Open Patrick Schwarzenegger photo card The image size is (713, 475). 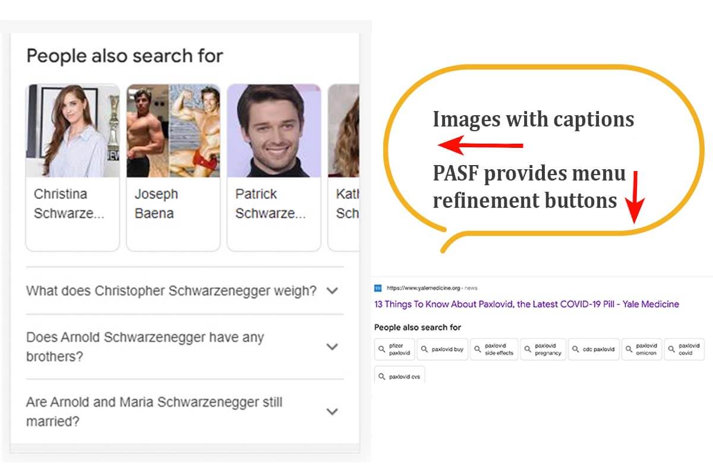coord(274,167)
